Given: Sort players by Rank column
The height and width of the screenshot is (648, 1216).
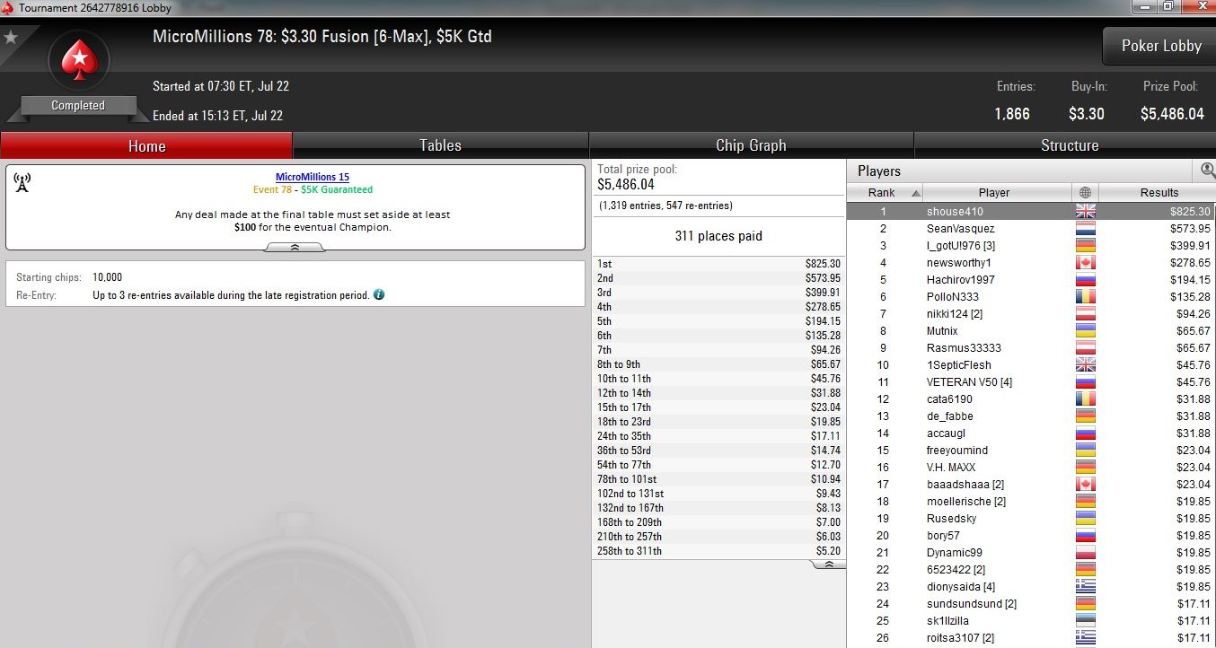Looking at the screenshot, I should 885,193.
